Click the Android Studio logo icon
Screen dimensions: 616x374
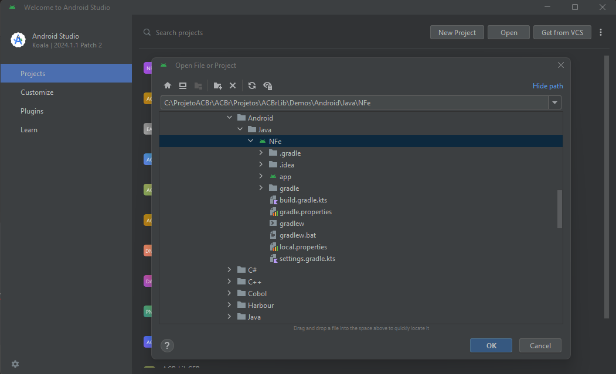[18, 40]
